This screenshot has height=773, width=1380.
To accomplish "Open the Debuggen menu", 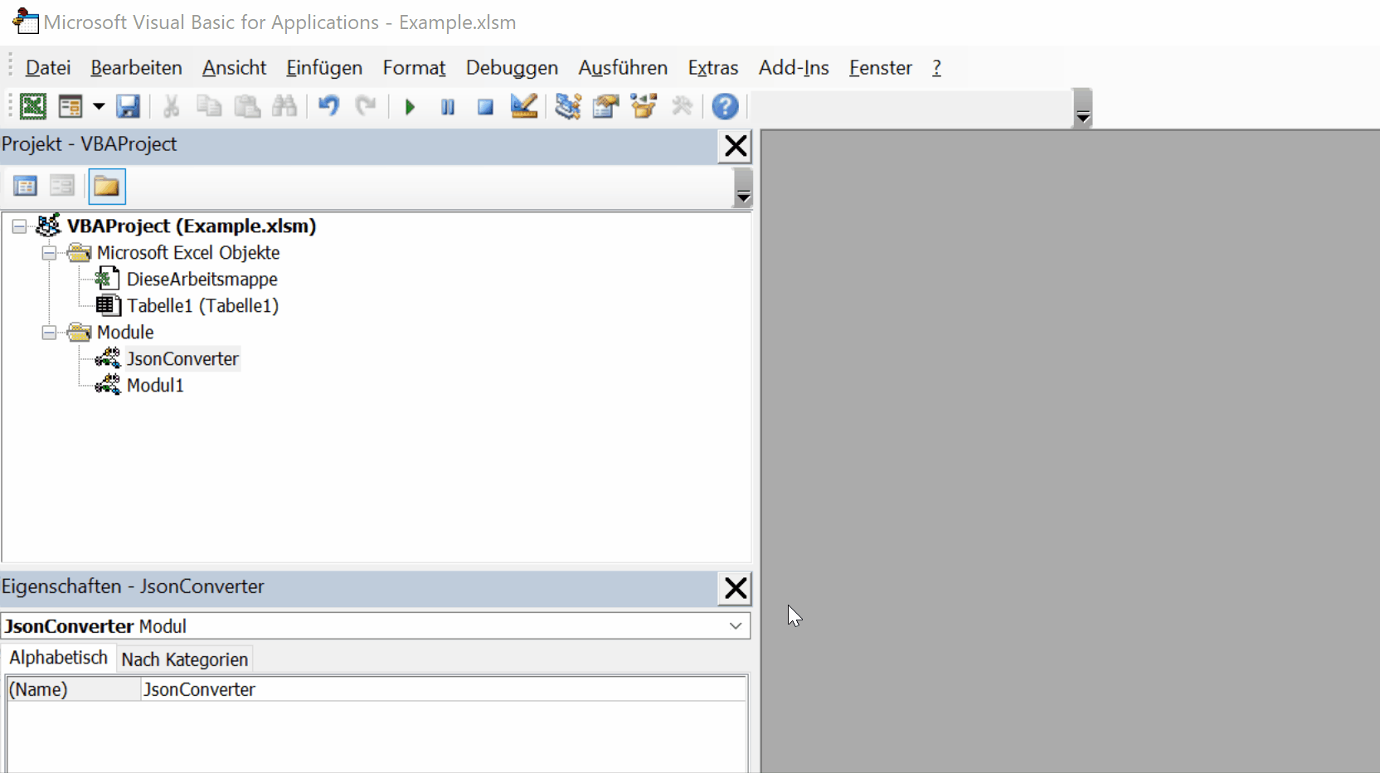I will [x=511, y=68].
